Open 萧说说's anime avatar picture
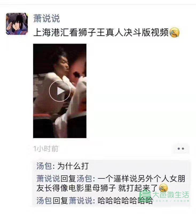 tap(17, 24)
